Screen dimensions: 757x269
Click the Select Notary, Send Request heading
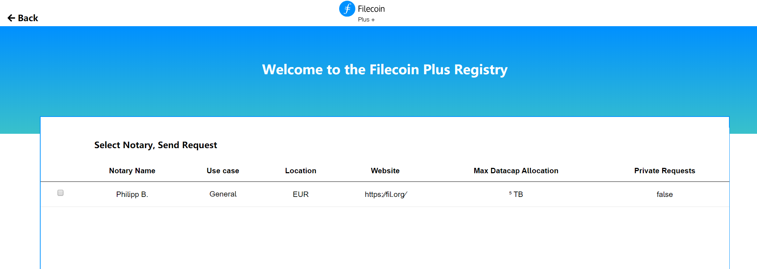coord(156,145)
